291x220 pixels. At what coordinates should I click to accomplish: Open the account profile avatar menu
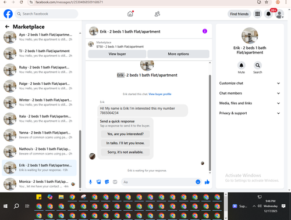[x=279, y=15]
